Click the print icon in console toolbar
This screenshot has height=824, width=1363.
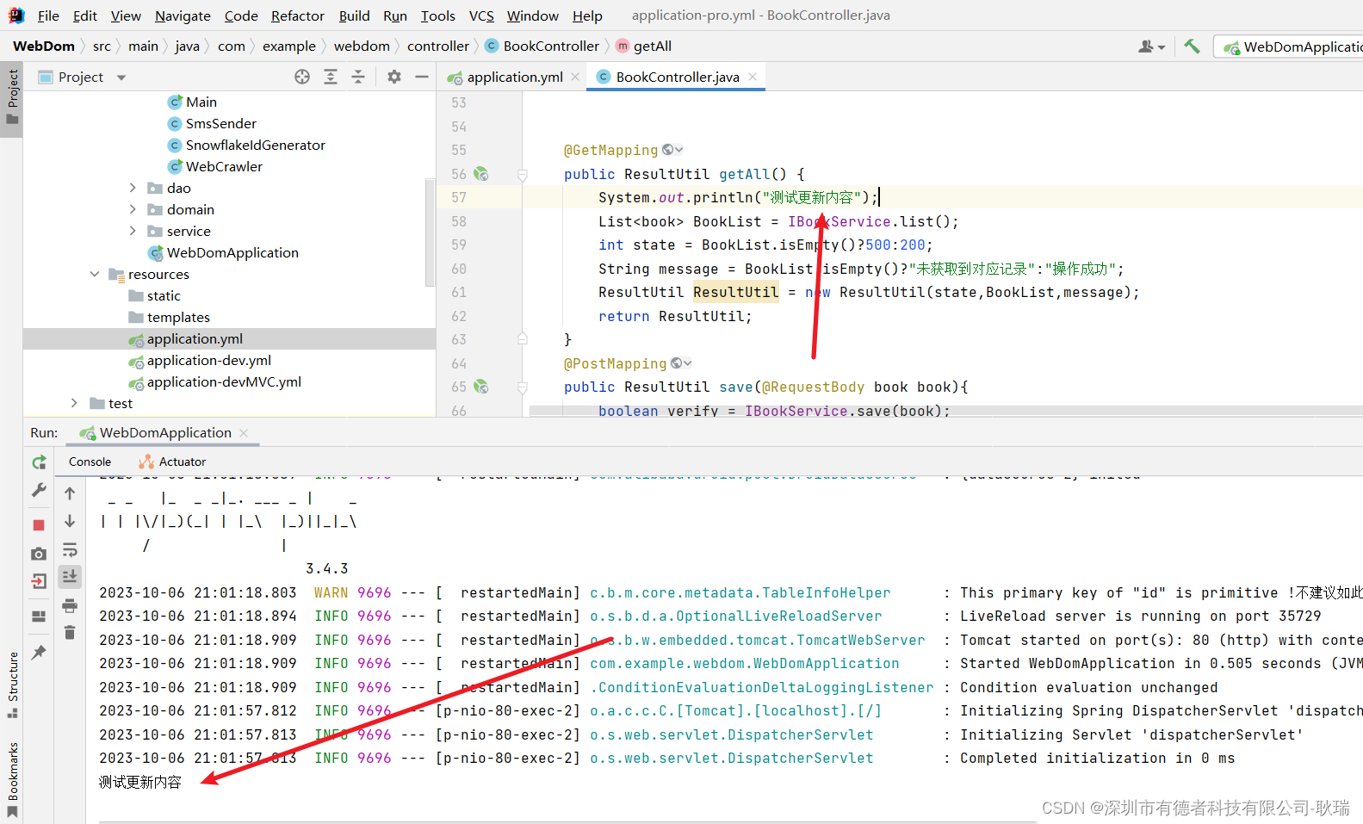click(x=70, y=606)
